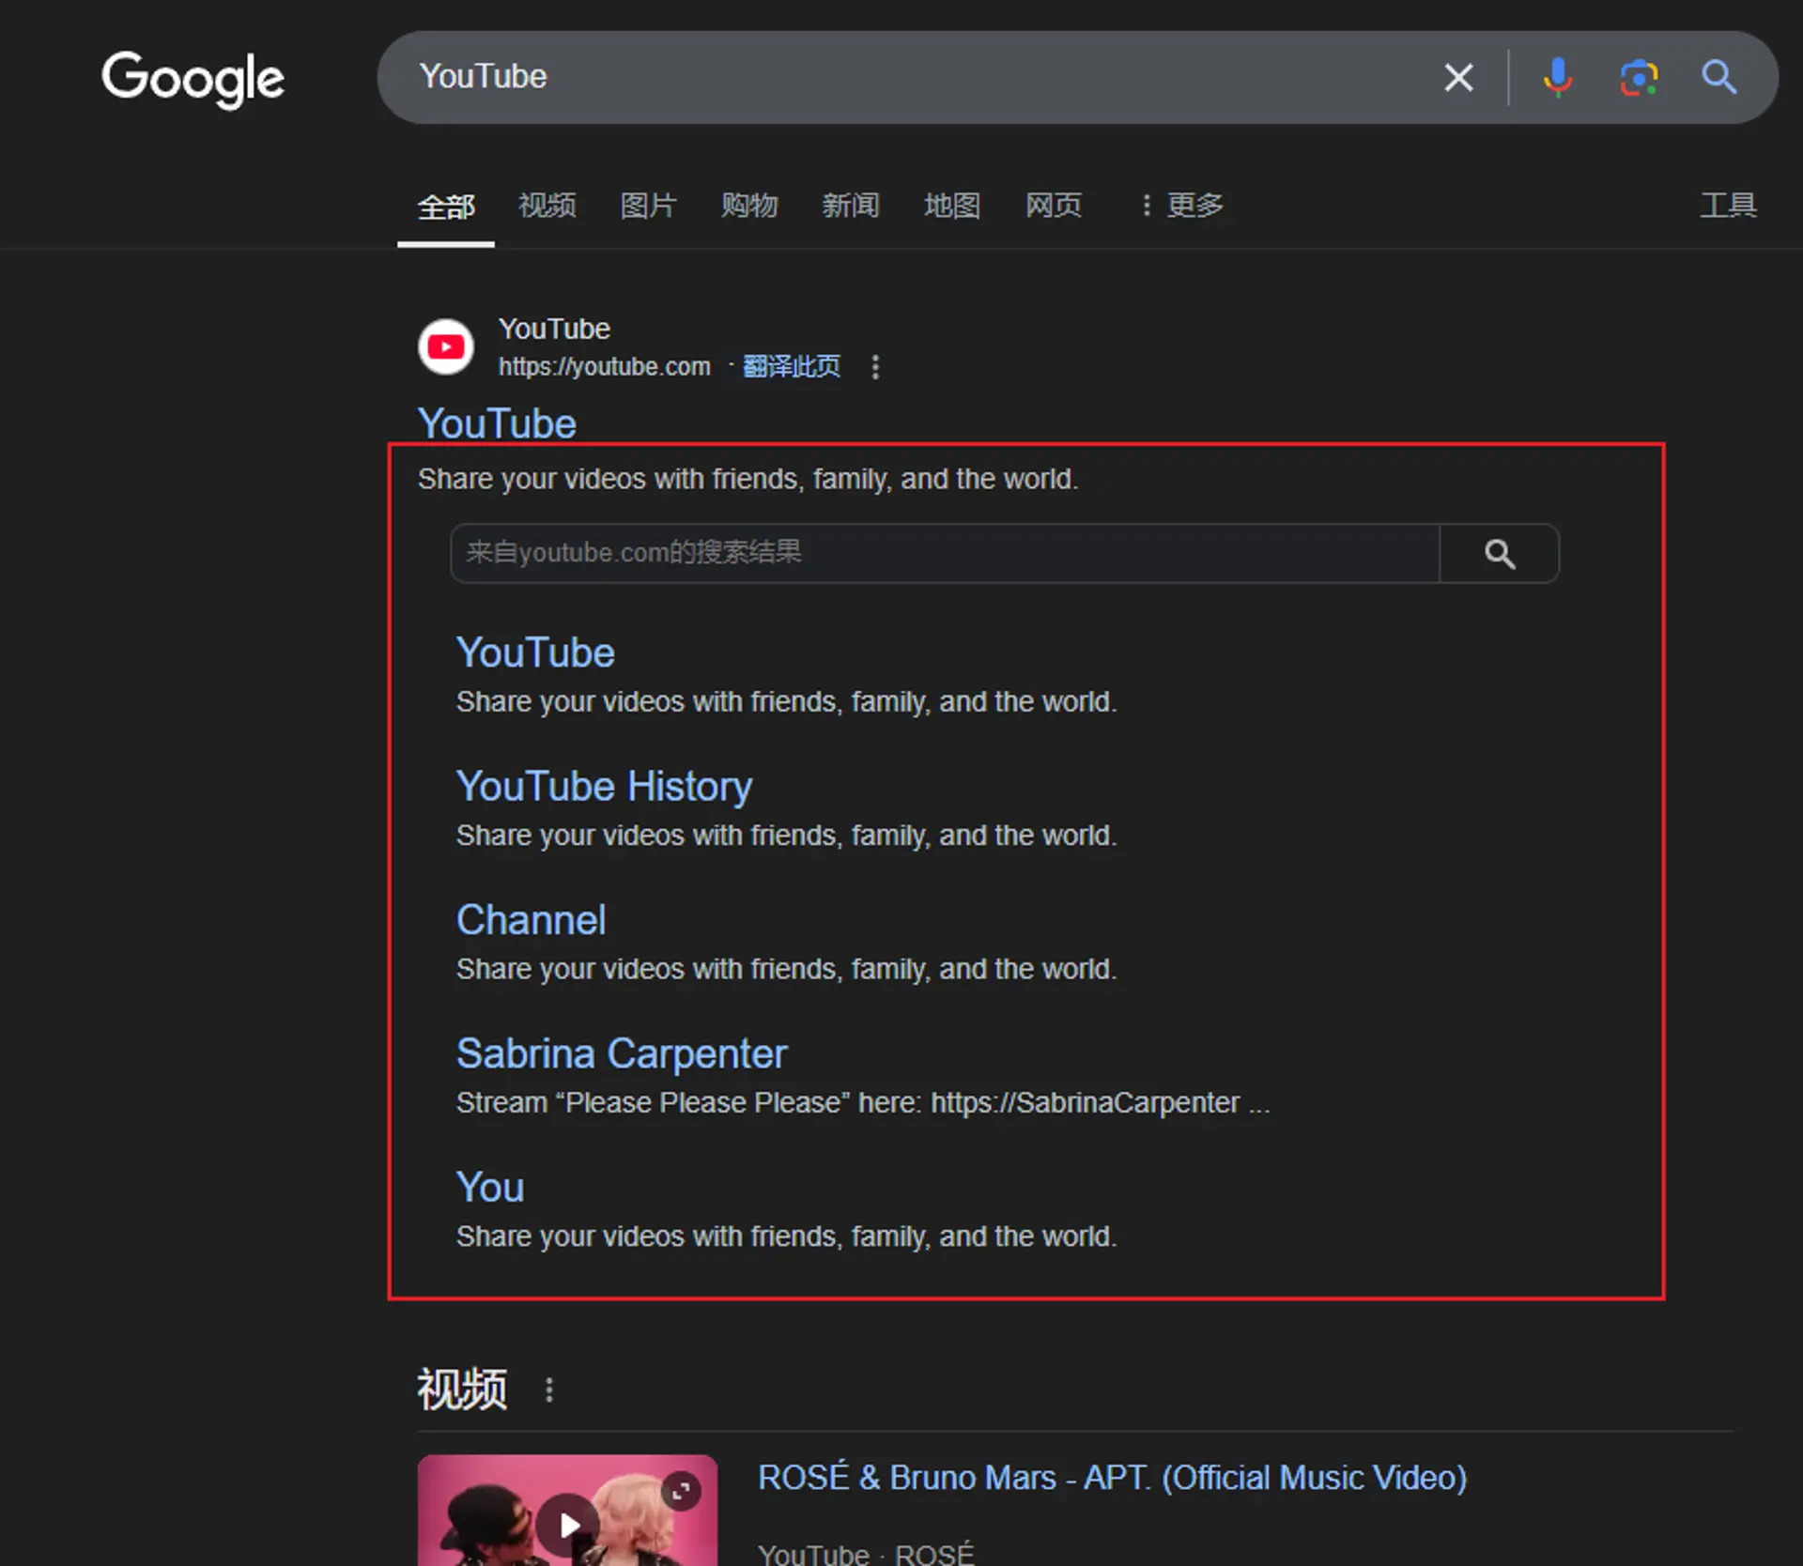This screenshot has width=1803, height=1566.
Task: Click the 翻译此页 link
Action: 792,367
